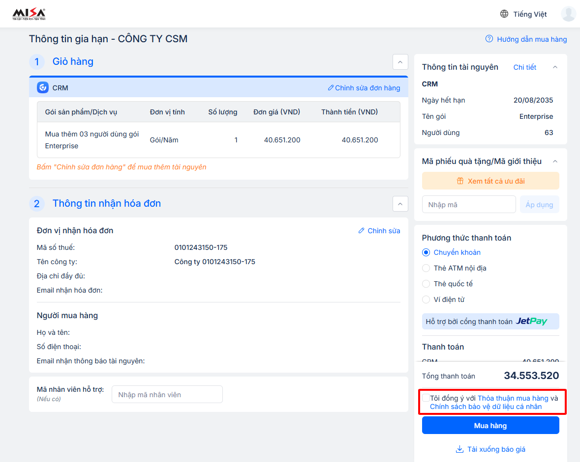
Task: Focus the Nhập mã nhân viên field
Action: (x=167, y=395)
